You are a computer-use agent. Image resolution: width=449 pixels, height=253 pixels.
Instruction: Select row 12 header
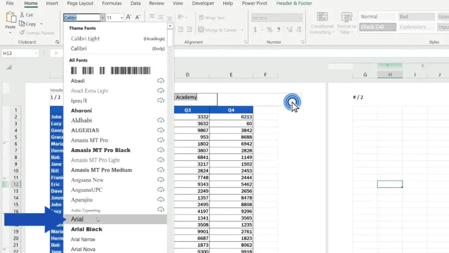click(x=16, y=184)
